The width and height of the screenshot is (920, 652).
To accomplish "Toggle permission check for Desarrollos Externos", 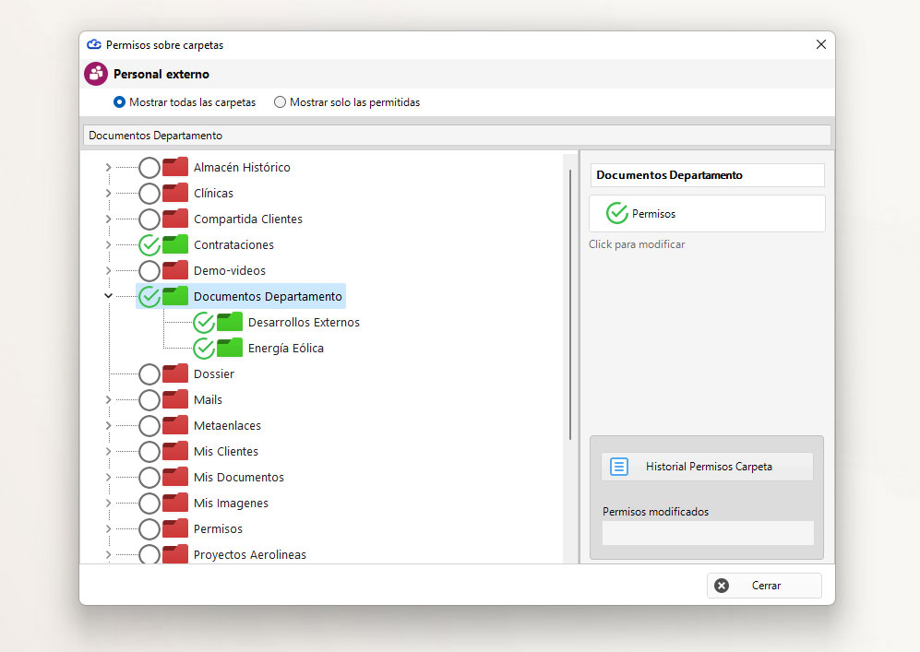I will (204, 323).
